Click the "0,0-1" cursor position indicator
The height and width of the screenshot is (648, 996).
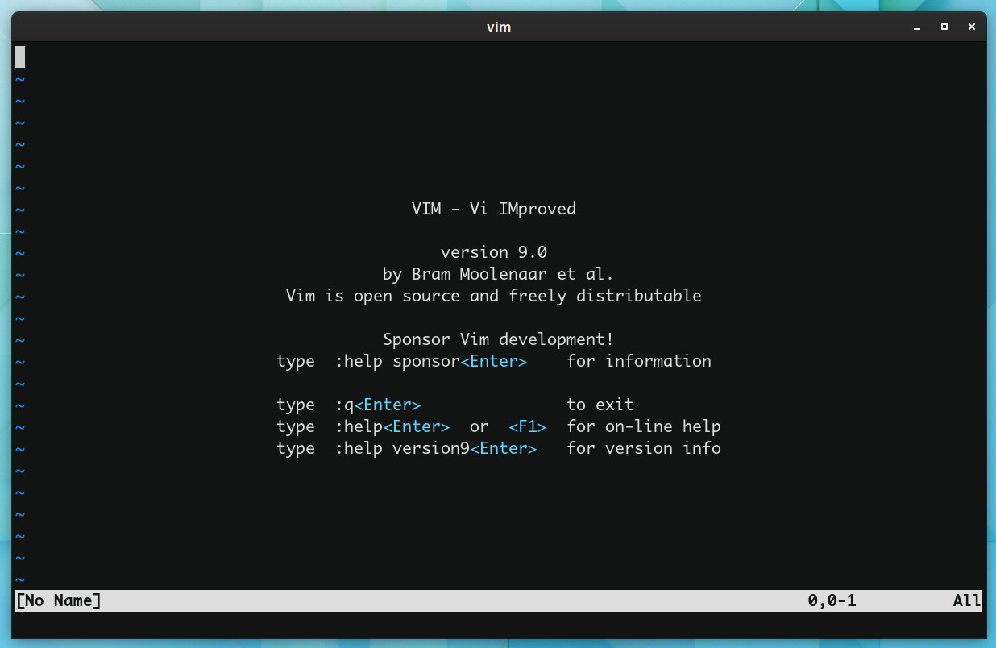[832, 600]
